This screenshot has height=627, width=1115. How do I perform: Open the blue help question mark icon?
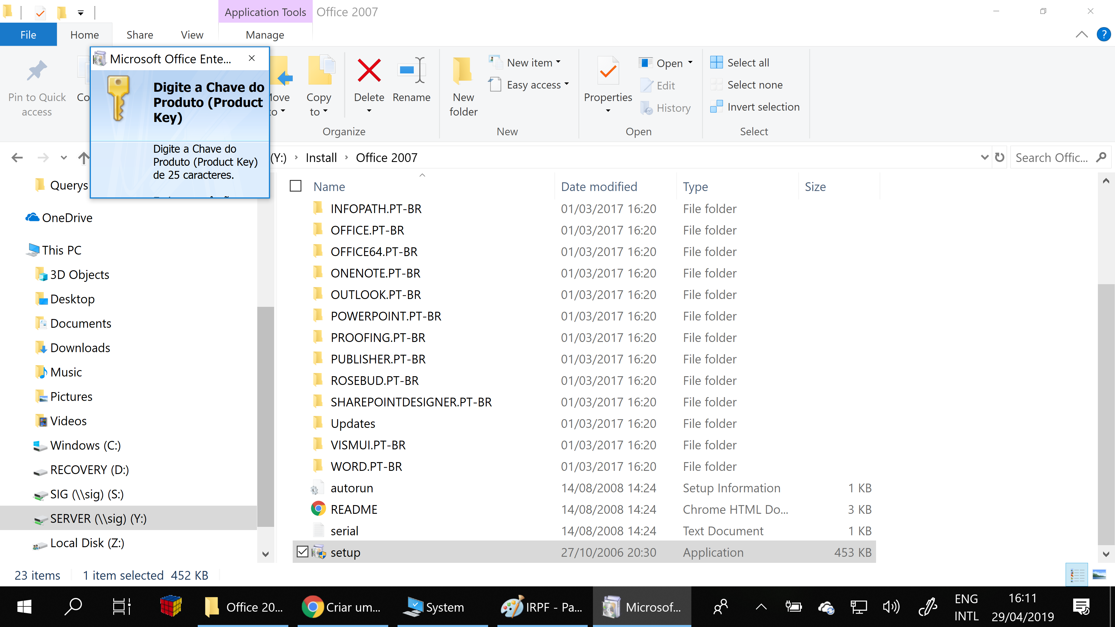tap(1103, 35)
